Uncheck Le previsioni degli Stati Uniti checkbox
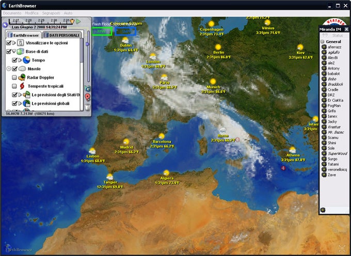 [x=14, y=95]
